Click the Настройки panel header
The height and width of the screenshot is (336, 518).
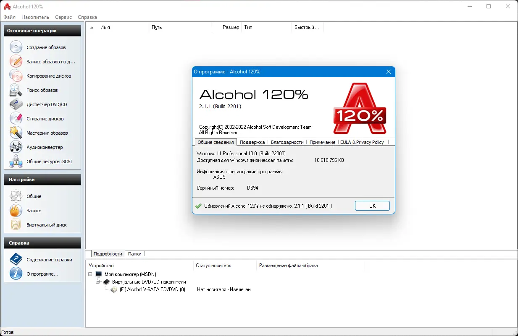[x=42, y=180]
